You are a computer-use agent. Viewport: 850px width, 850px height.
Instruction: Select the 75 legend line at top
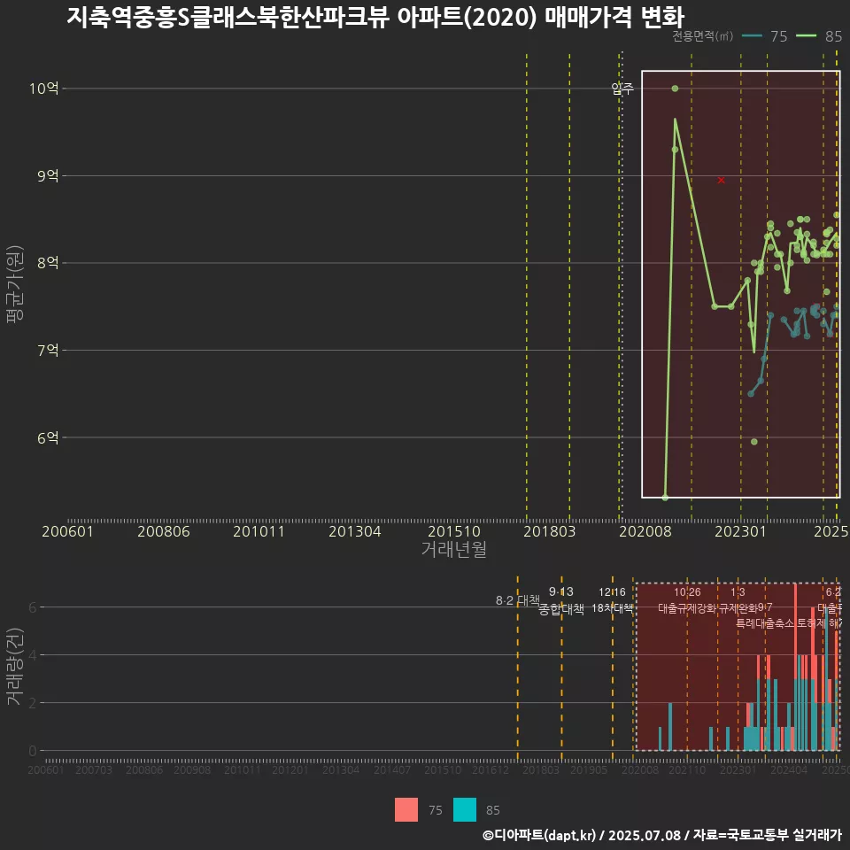point(752,36)
